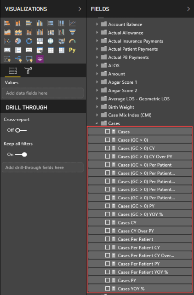Tick the Cases YOY % checkbox

tap(108, 289)
